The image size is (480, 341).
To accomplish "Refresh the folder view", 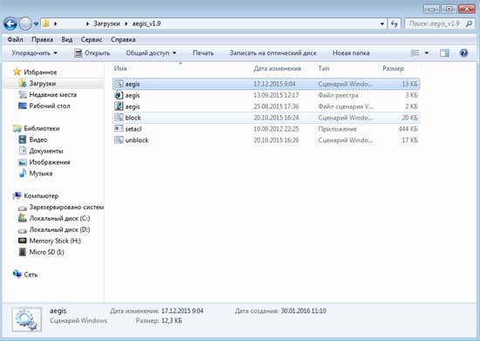I will pyautogui.click(x=394, y=24).
